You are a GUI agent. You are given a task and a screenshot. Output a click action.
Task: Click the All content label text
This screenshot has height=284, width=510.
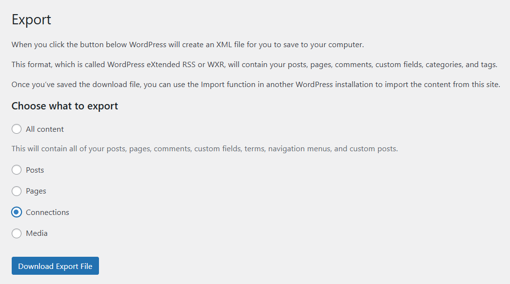pyautogui.click(x=43, y=129)
